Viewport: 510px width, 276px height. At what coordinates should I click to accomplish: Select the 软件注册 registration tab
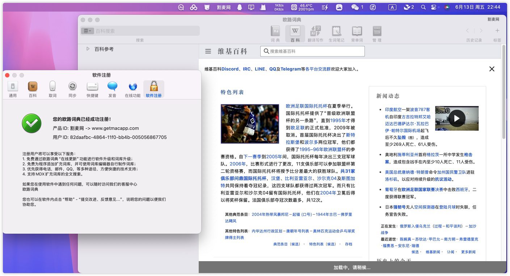(154, 89)
